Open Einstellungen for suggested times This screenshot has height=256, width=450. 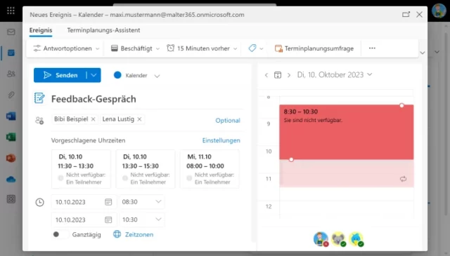pos(221,140)
